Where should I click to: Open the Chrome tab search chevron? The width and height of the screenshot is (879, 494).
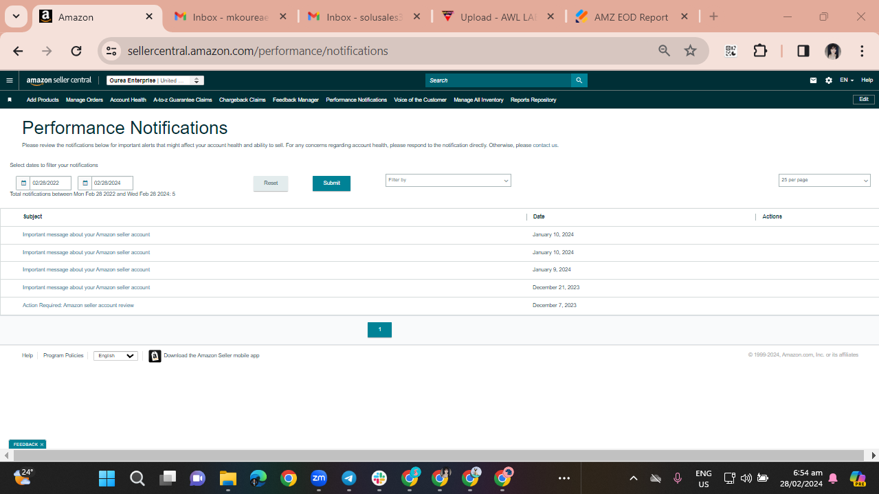16,16
